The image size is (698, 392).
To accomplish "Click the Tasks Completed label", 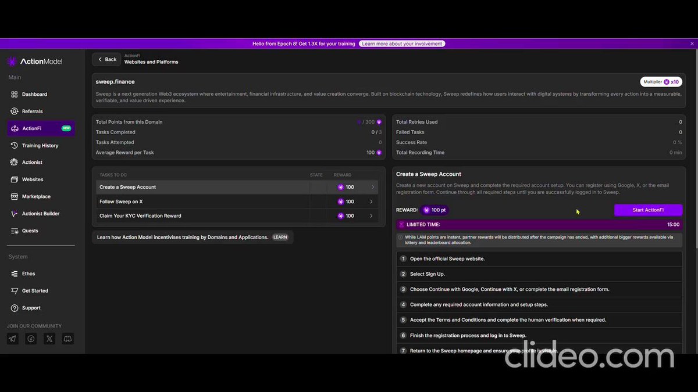I will (115, 132).
